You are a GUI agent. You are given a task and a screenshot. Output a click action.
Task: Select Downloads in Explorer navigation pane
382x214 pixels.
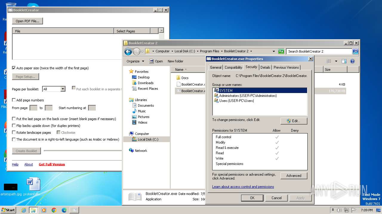pyautogui.click(x=143, y=83)
